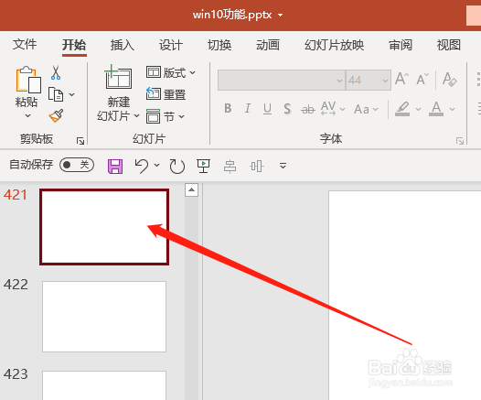The height and width of the screenshot is (400, 481).
Task: Click the Undo arrow icon
Action: [142, 166]
